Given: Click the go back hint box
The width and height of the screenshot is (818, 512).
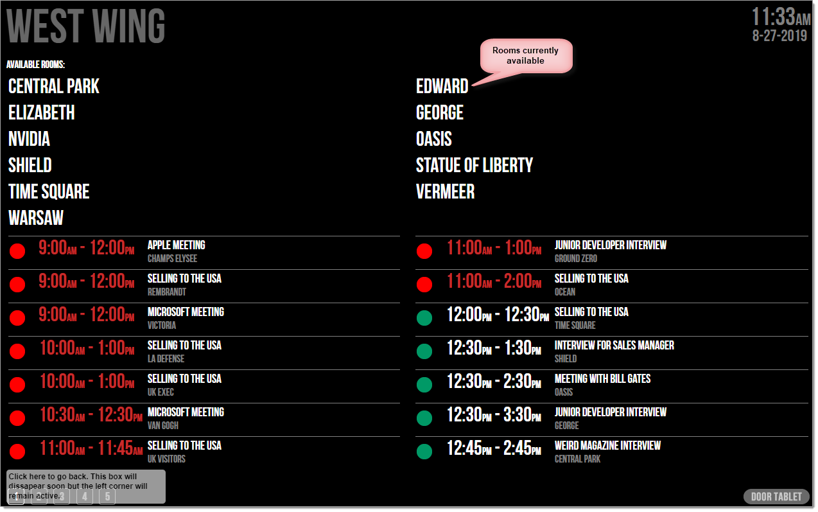Looking at the screenshot, I should [x=86, y=486].
